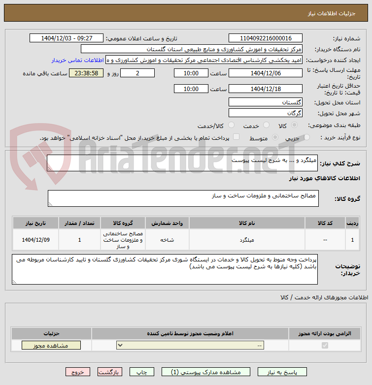Click the توضیحات خریدار description box
Image resolution: width=372 pixels, height=385 pixels.
(165, 269)
